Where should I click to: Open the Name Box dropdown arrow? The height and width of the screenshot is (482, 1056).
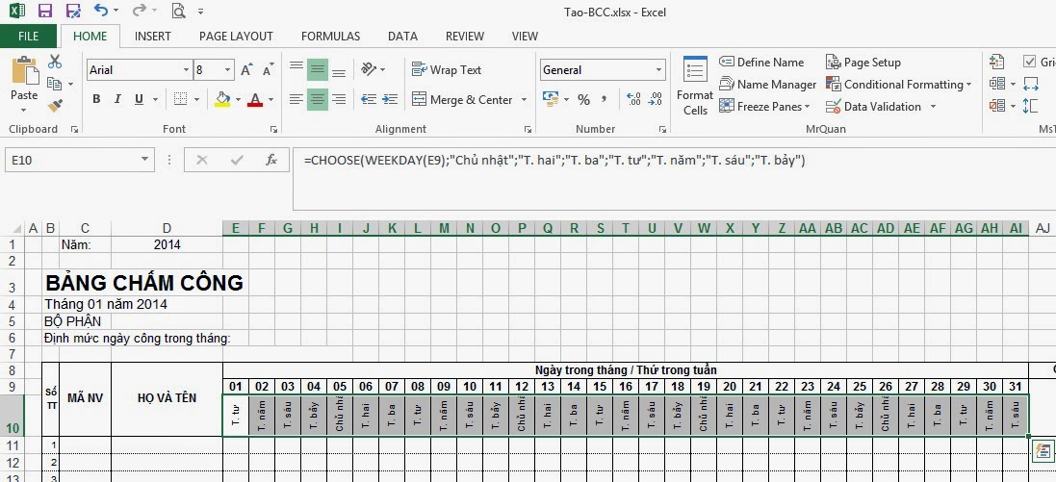(144, 161)
